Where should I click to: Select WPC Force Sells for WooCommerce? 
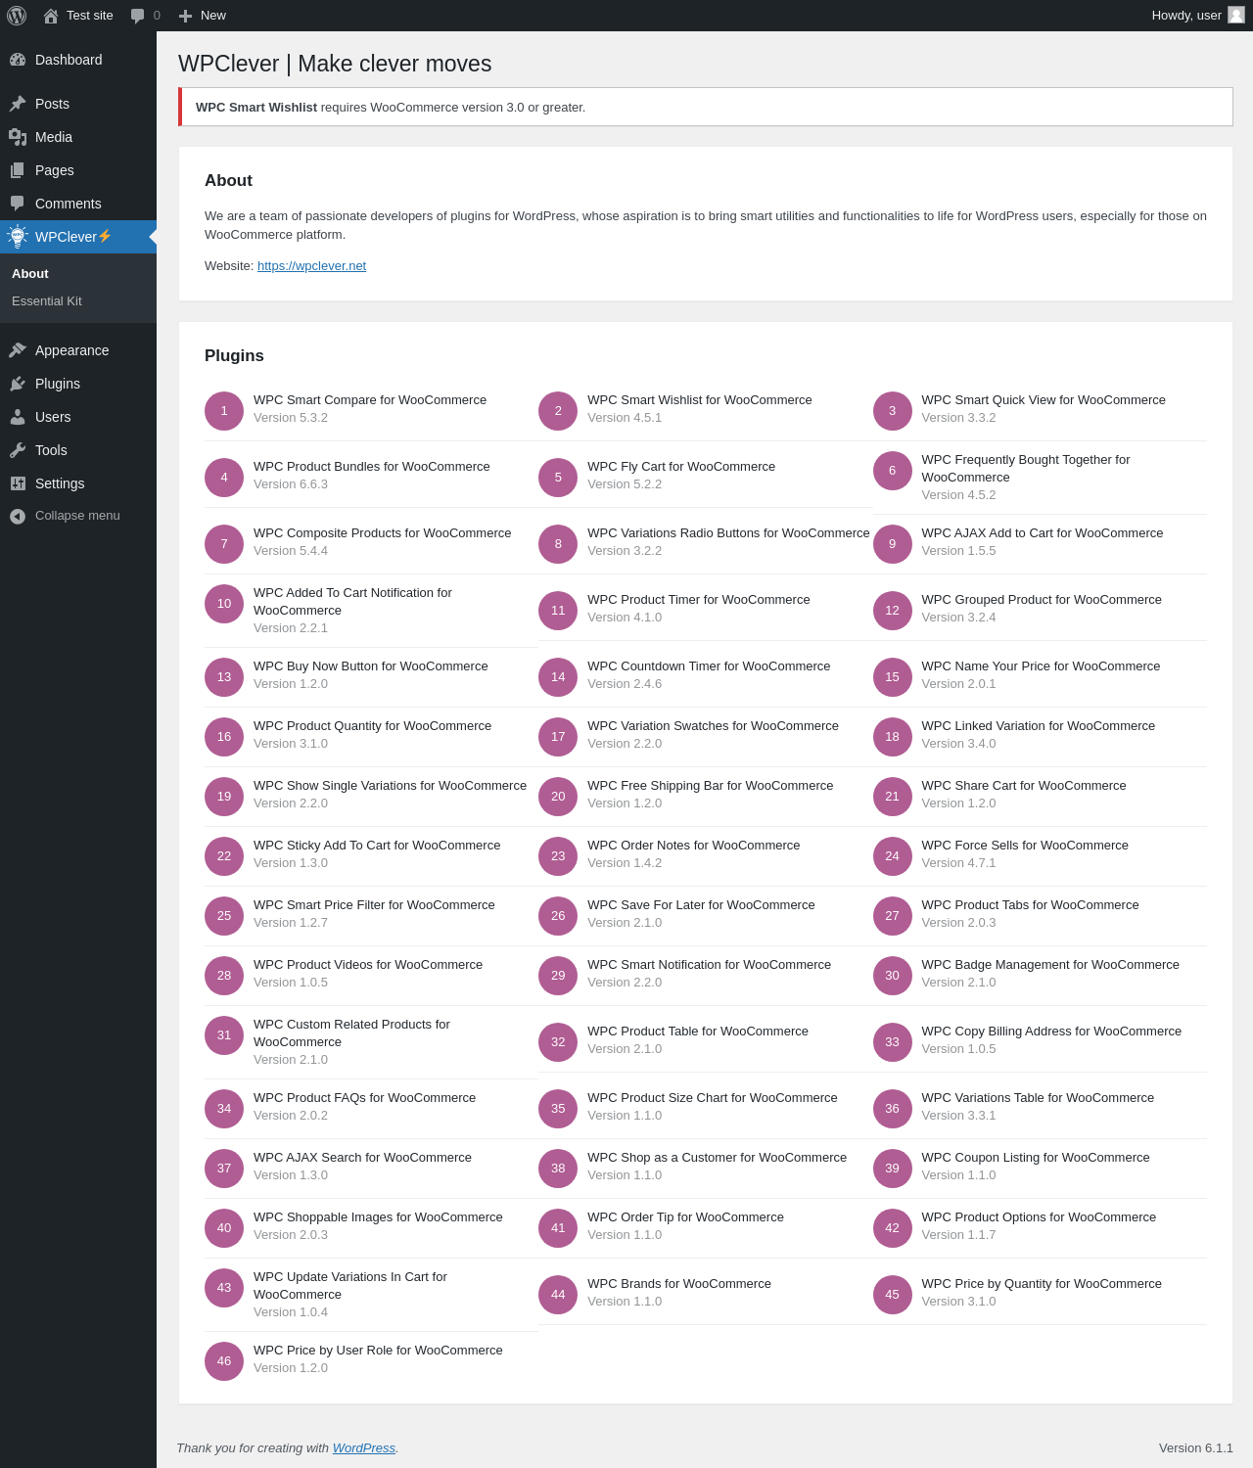[1025, 846]
